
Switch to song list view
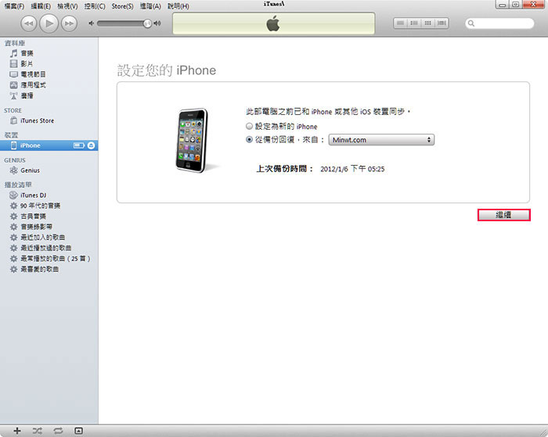point(401,23)
